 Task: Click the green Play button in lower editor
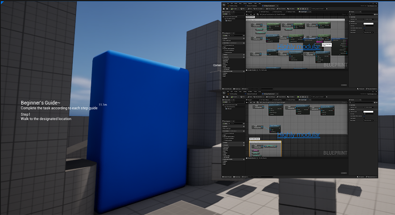click(x=298, y=97)
